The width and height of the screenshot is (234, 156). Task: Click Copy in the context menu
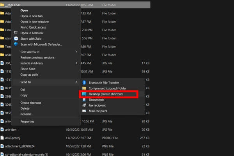(x=24, y=95)
